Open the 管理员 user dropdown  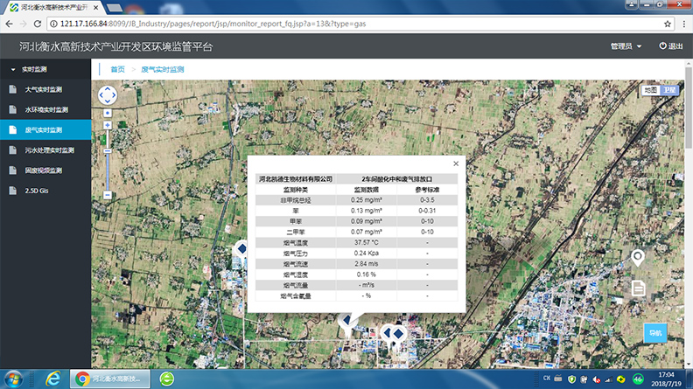coord(626,46)
